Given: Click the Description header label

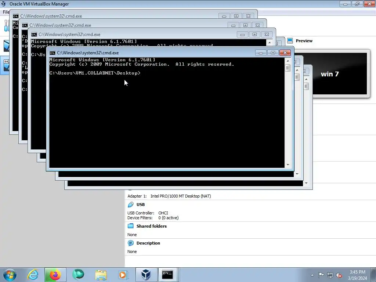Looking at the screenshot, I should [x=148, y=243].
